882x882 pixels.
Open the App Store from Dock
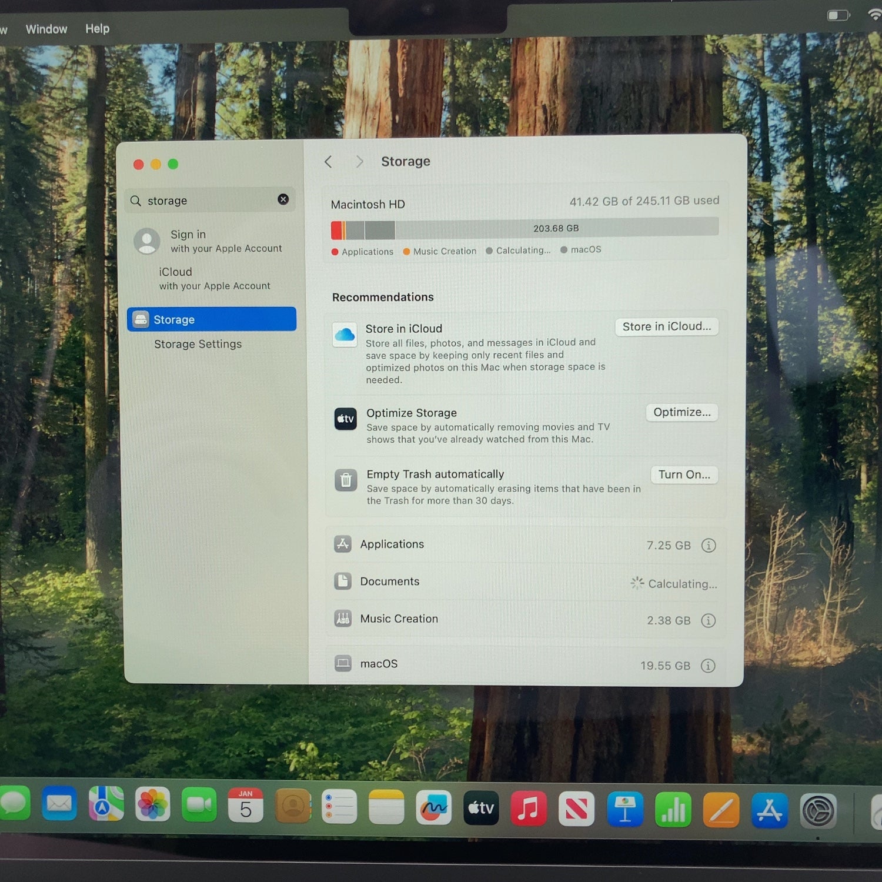coord(769,810)
